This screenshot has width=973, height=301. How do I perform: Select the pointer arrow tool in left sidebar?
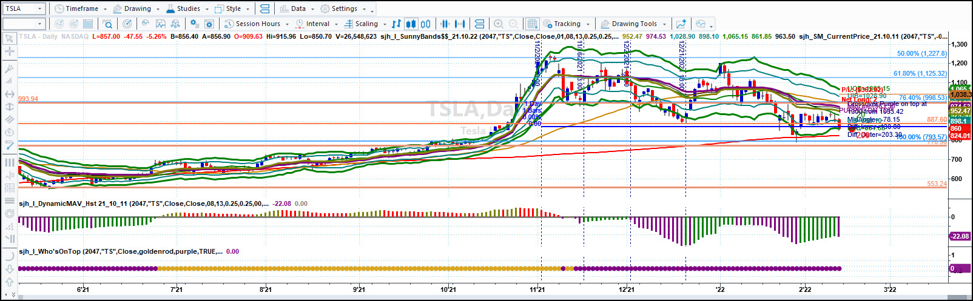9,39
